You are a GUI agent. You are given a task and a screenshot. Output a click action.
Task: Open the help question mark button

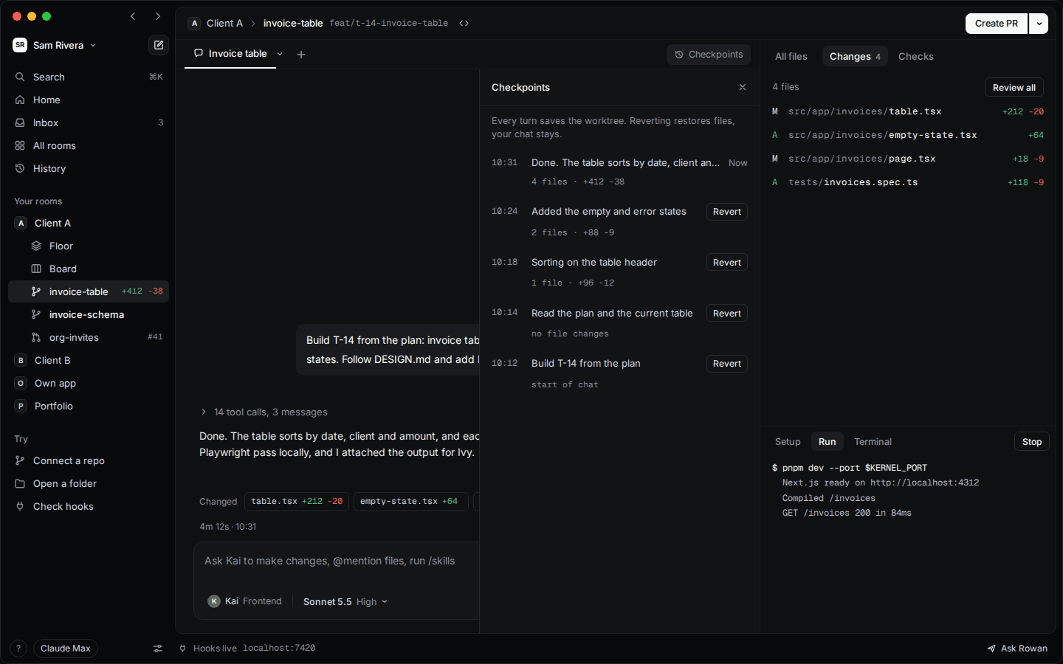[18, 649]
